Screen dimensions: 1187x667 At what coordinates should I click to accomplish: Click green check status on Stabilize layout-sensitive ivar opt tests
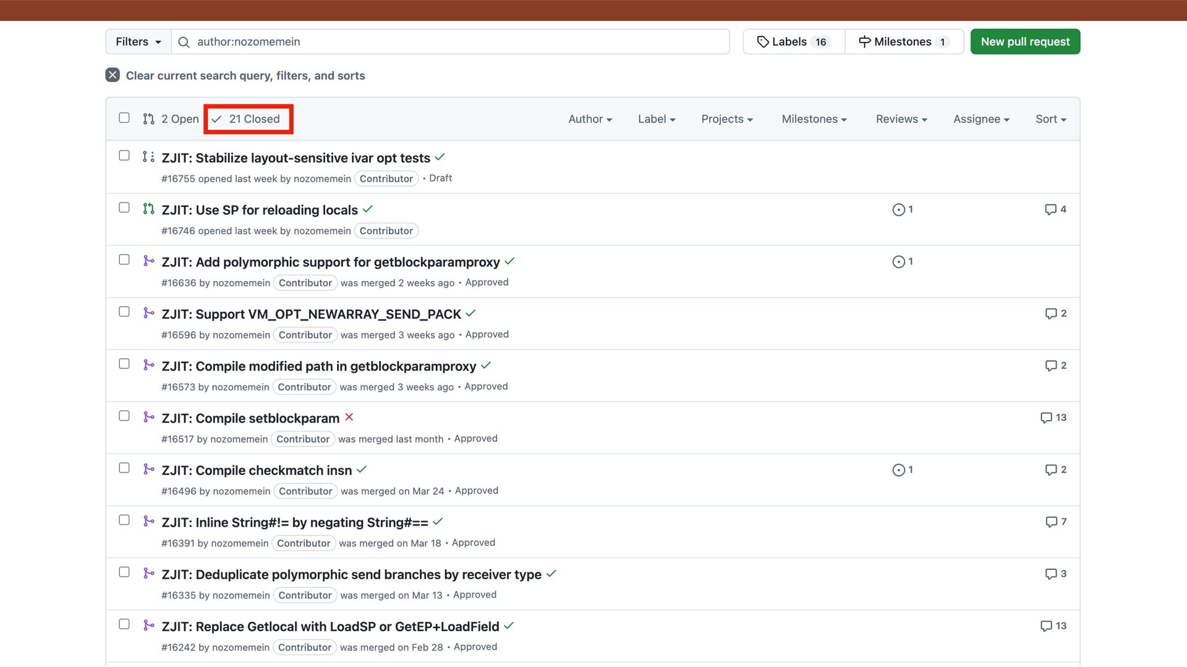(440, 157)
